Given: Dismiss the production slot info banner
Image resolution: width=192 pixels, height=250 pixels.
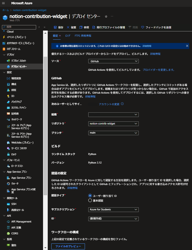Looking at the screenshot, I should pos(187,46).
